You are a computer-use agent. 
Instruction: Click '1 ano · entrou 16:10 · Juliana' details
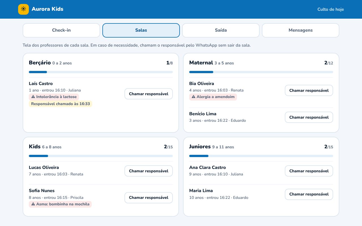(55, 90)
